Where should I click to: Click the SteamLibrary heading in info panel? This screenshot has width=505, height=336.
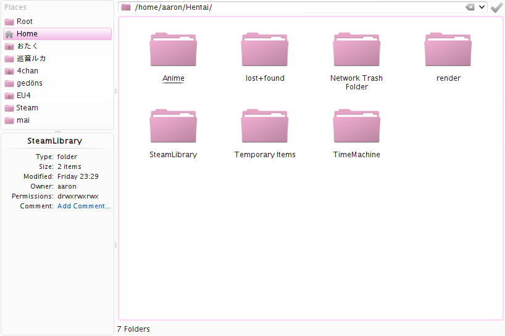[55, 141]
